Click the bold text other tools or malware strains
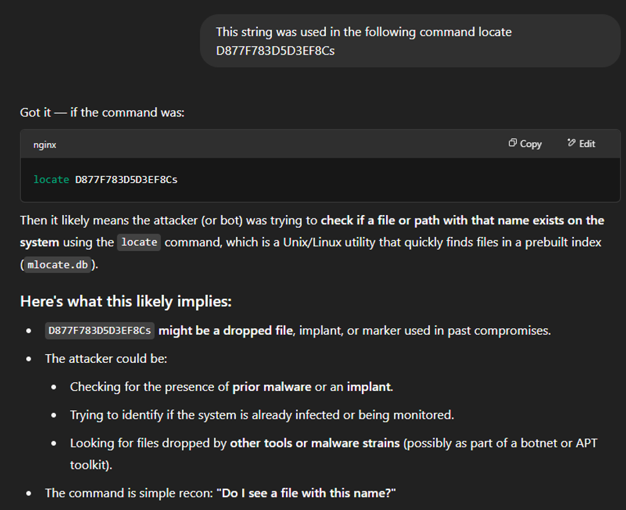The height and width of the screenshot is (510, 626). [315, 443]
